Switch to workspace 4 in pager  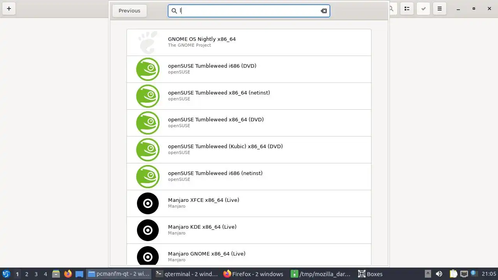coord(45,274)
